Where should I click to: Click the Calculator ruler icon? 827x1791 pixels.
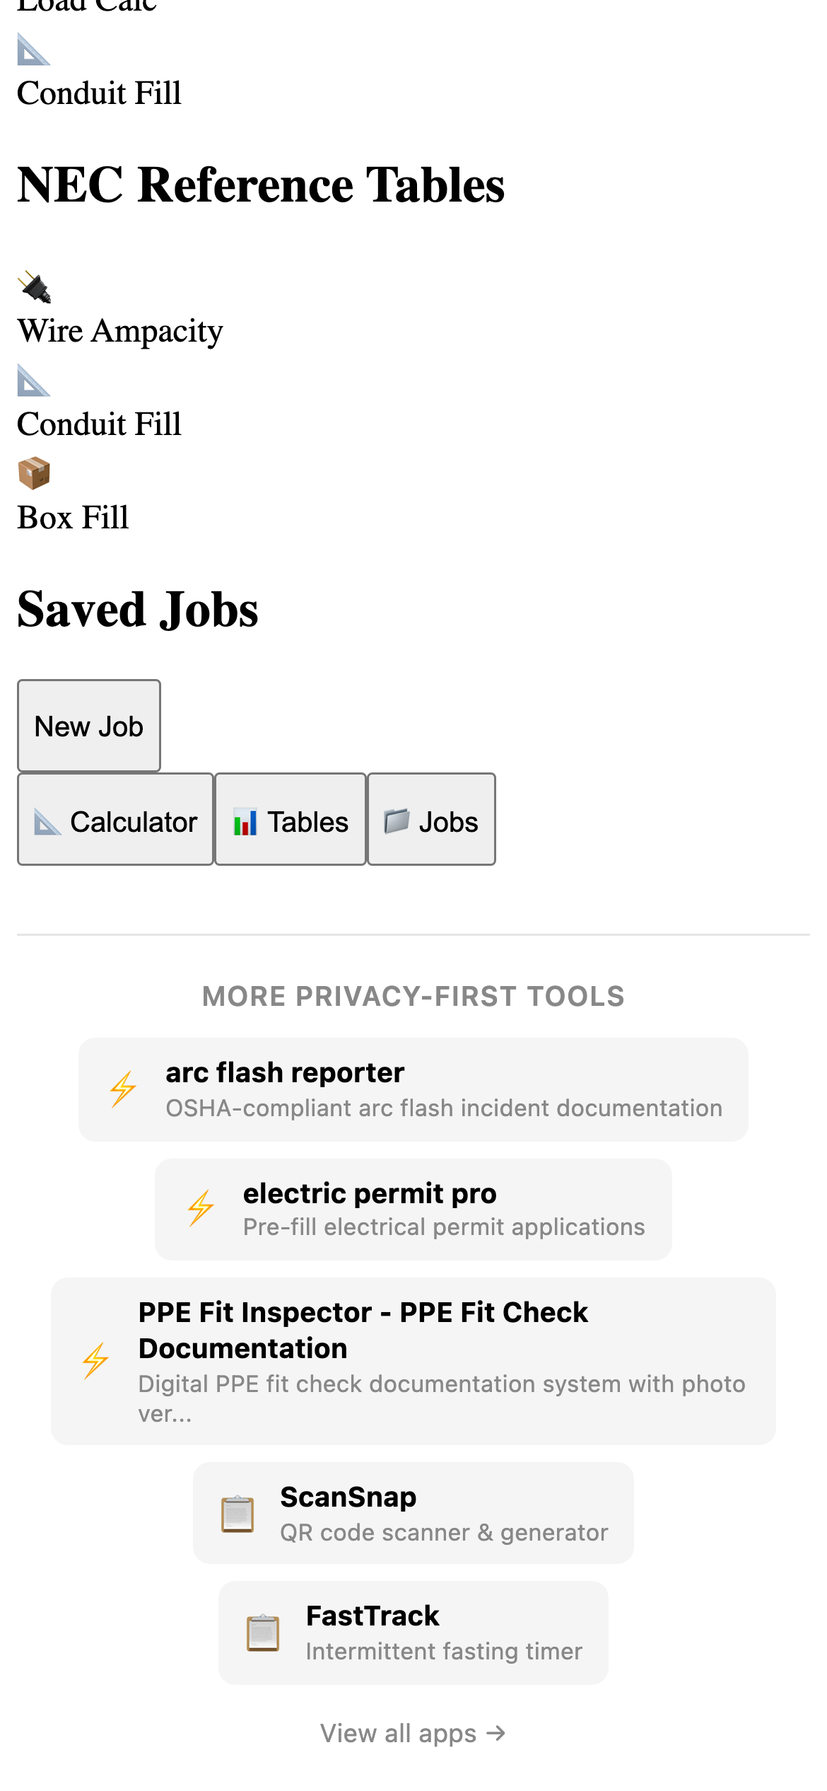point(48,821)
